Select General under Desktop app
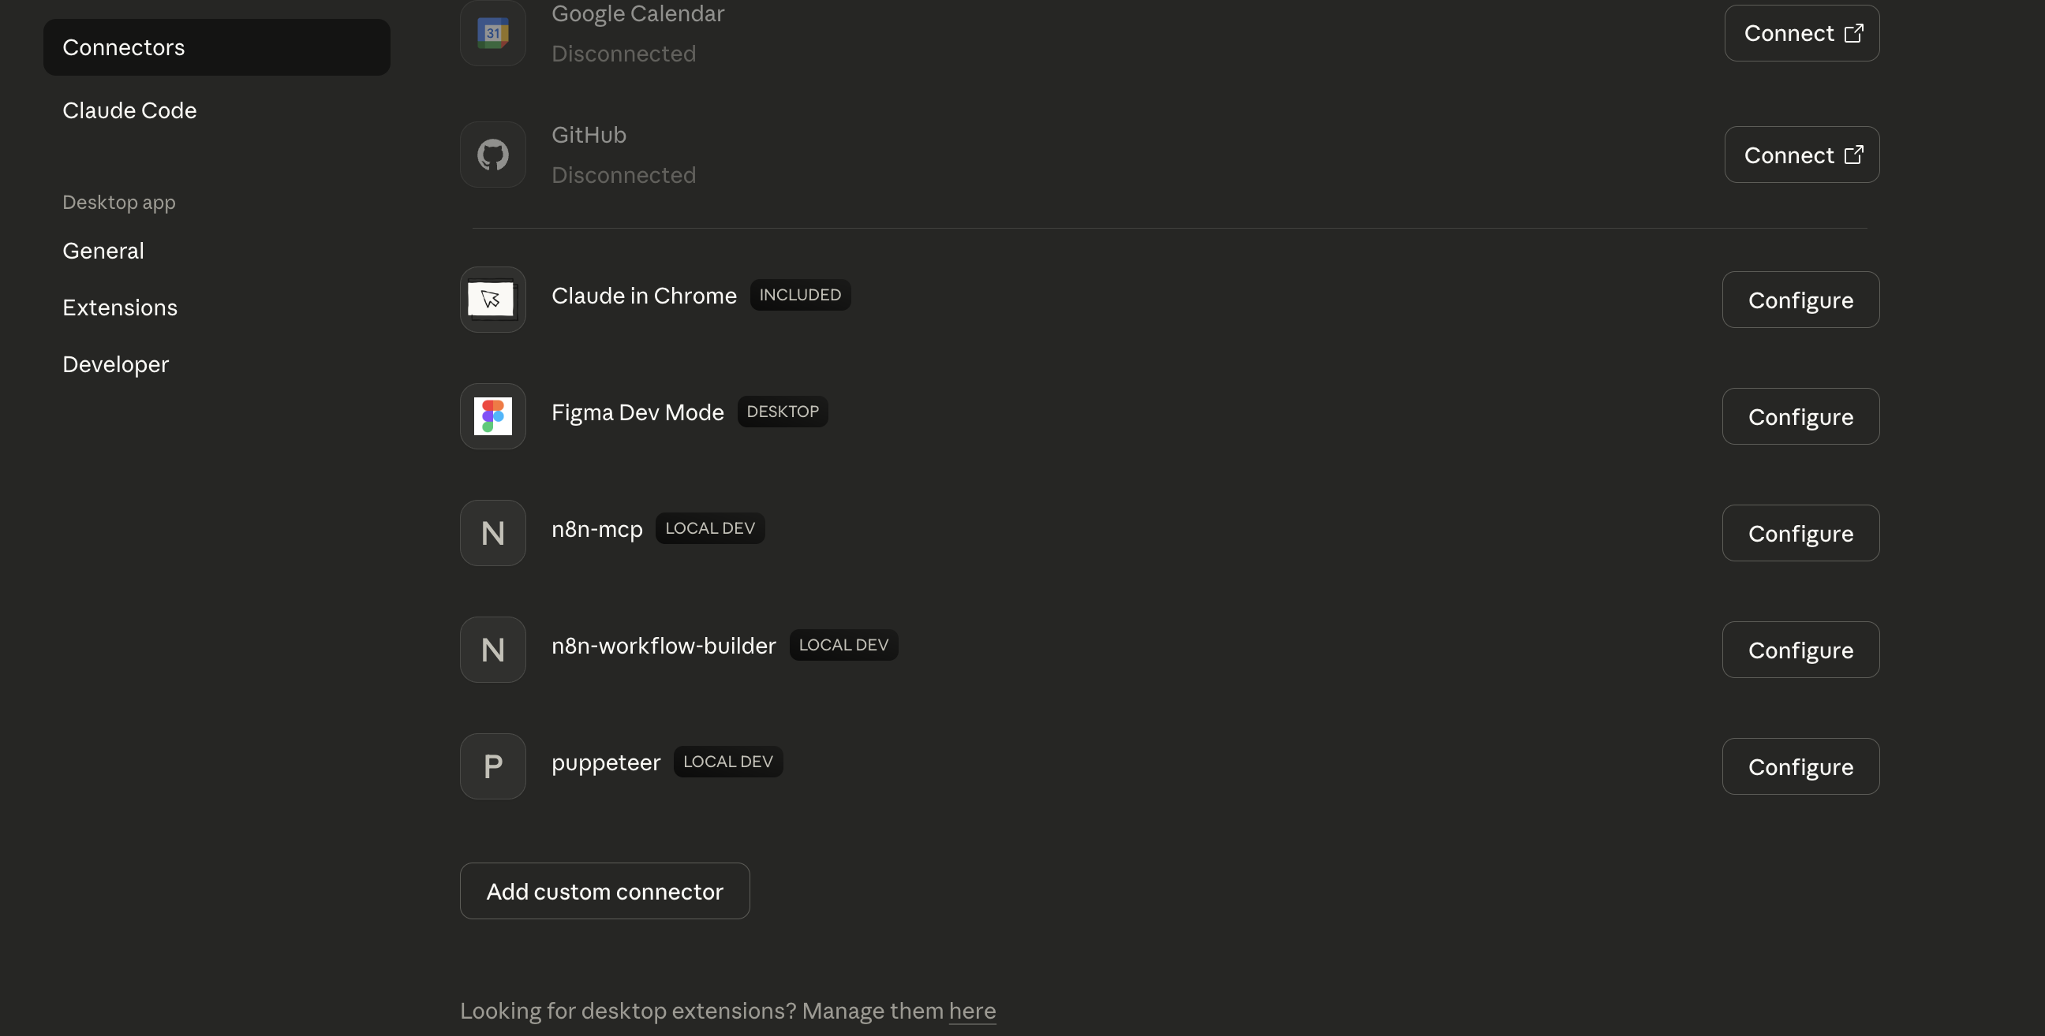 click(103, 251)
